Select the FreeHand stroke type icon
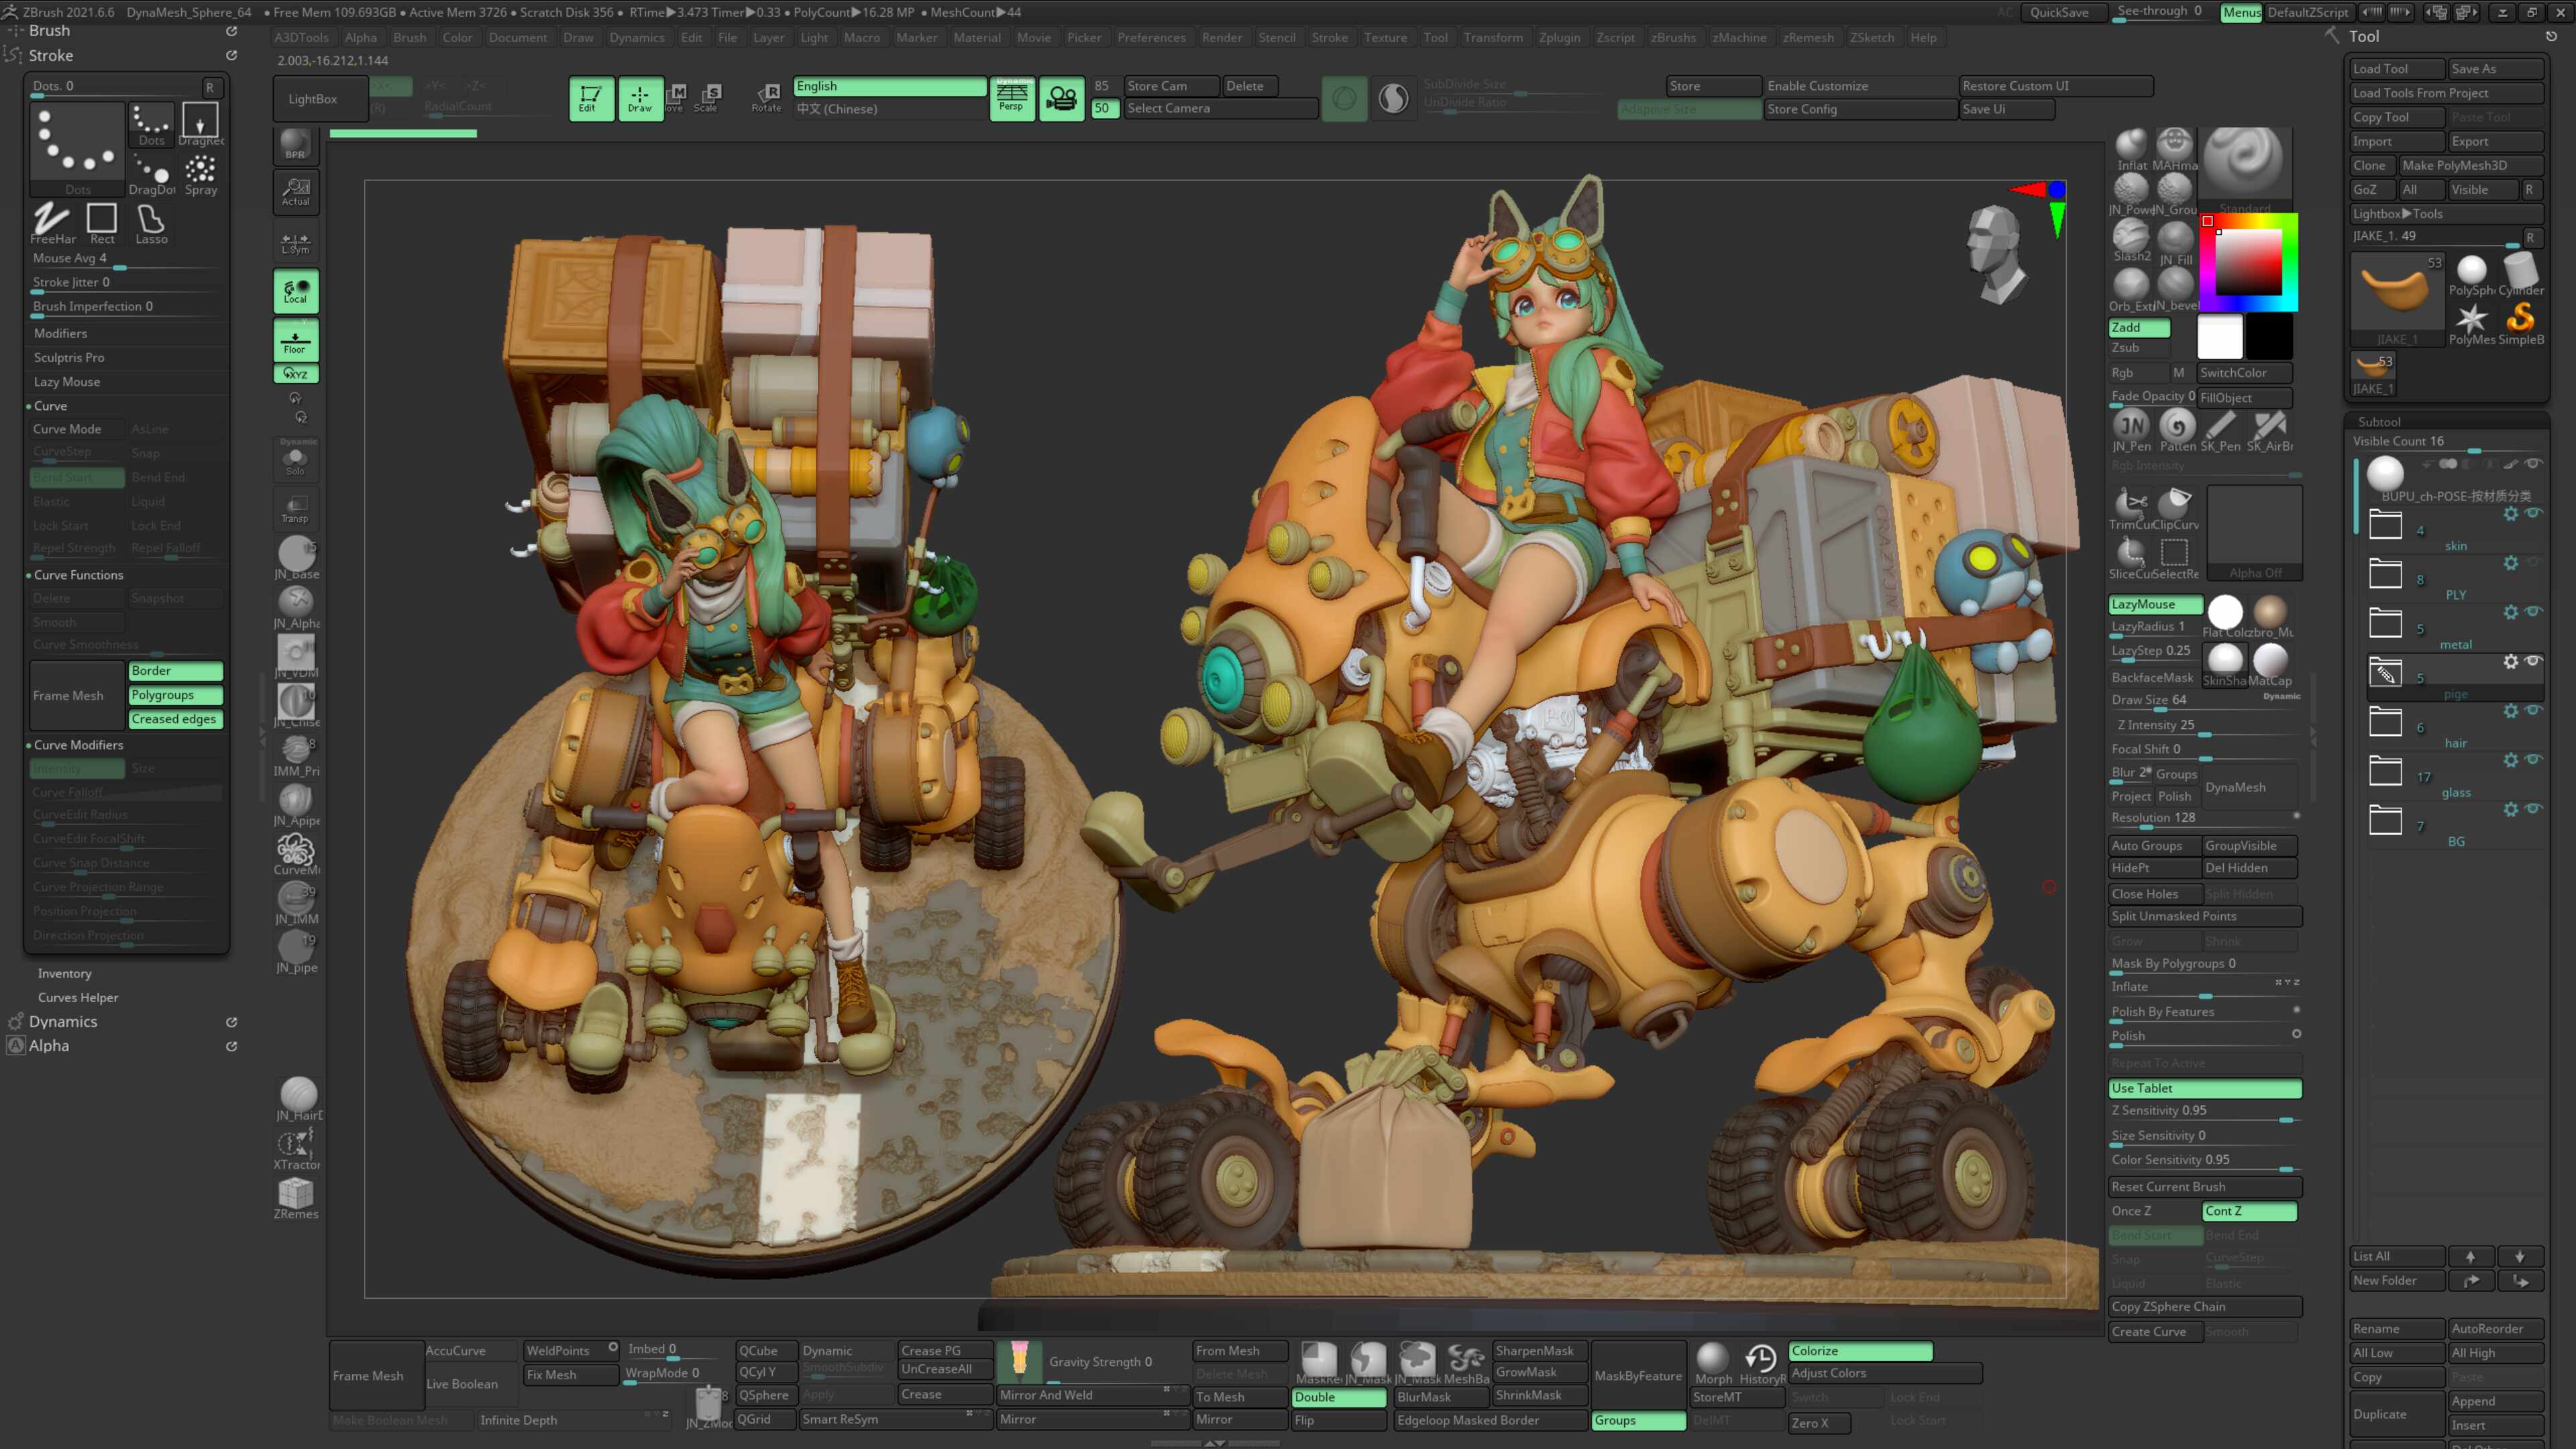 pos(52,223)
